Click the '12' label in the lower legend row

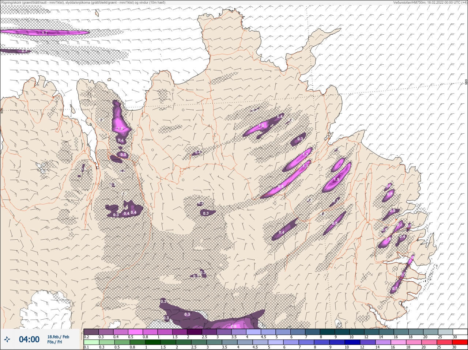[x=362, y=347]
